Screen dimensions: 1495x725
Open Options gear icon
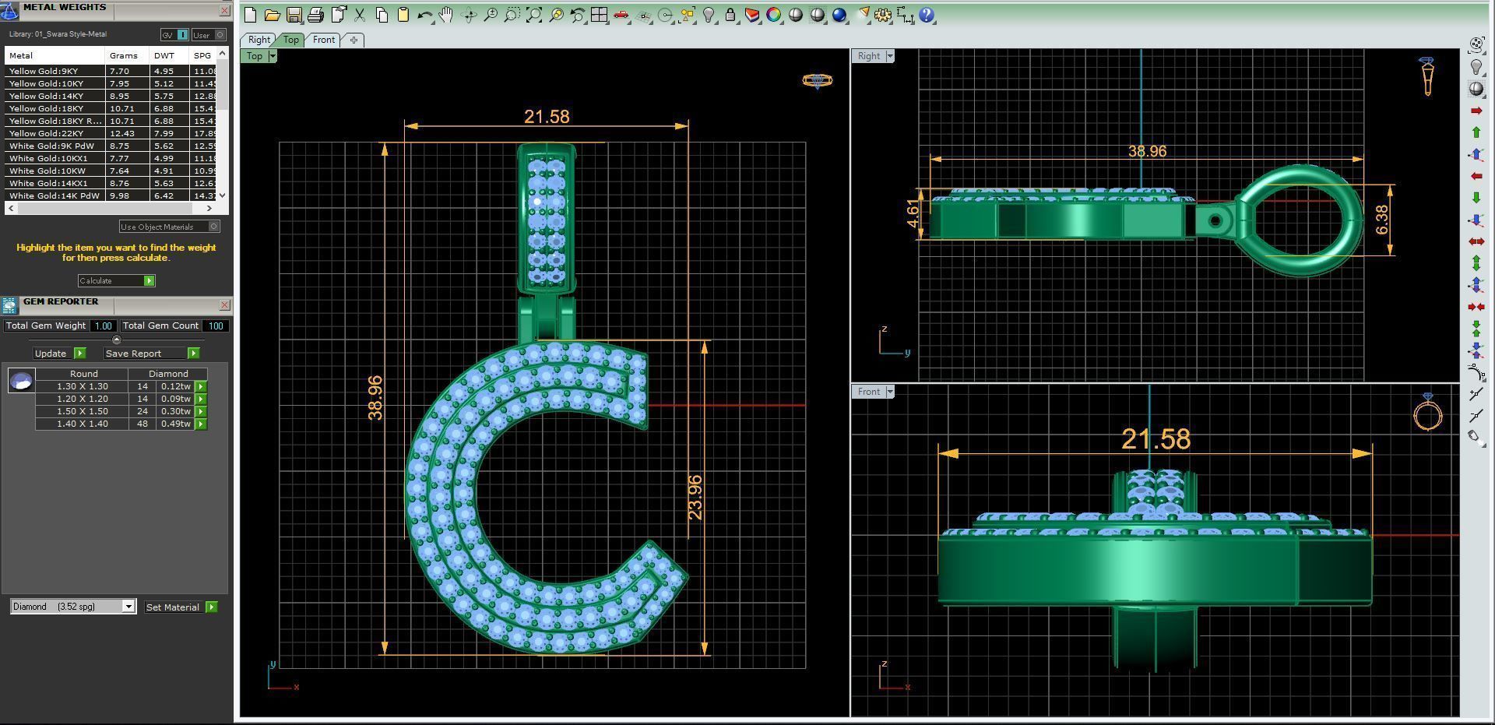[x=883, y=15]
